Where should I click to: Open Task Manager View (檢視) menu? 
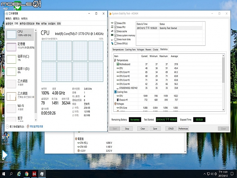click(x=24, y=18)
